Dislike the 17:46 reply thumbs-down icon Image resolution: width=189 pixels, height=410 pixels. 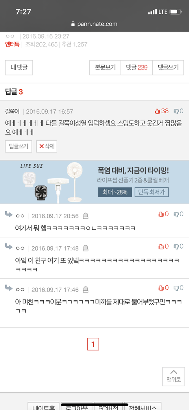coord(178,288)
